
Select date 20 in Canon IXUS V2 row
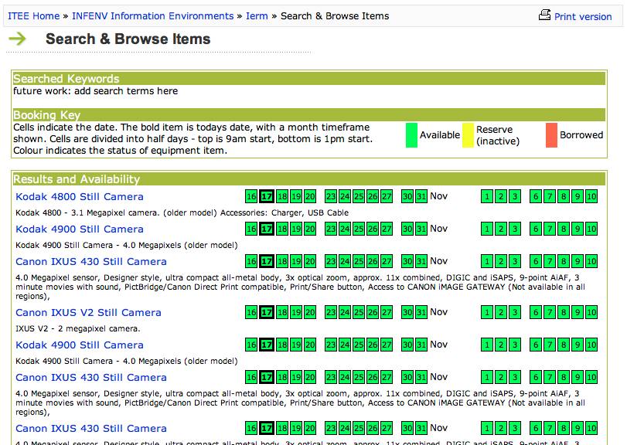click(310, 312)
